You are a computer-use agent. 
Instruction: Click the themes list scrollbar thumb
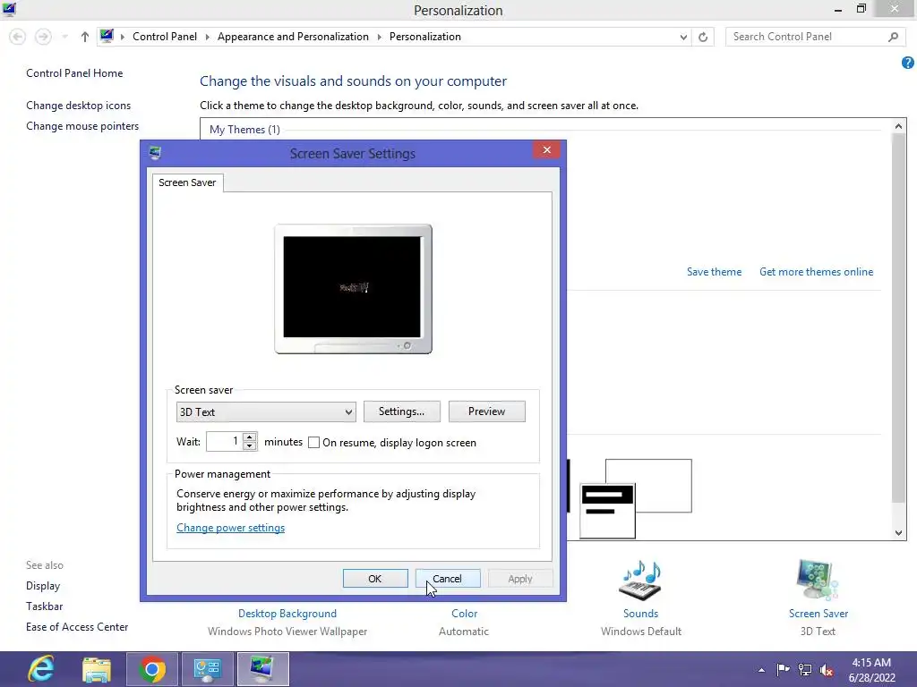coord(898,318)
